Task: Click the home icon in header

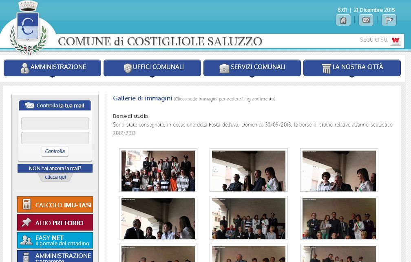Action: pos(343,20)
